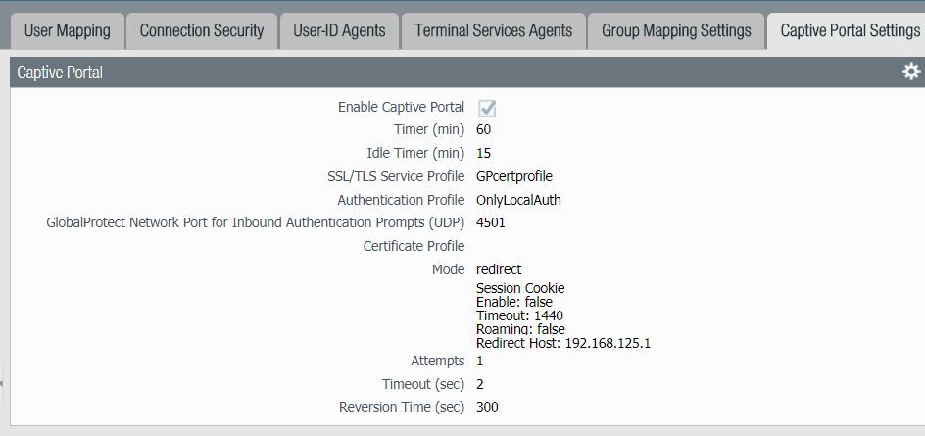Screen dimensions: 925x436
Task: Toggle the Enable Captive Portal checkbox
Action: pyautogui.click(x=486, y=108)
